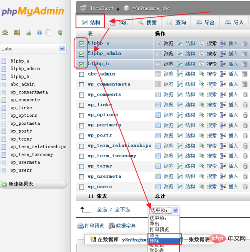Switch to the 搜索 tab

[147, 23]
